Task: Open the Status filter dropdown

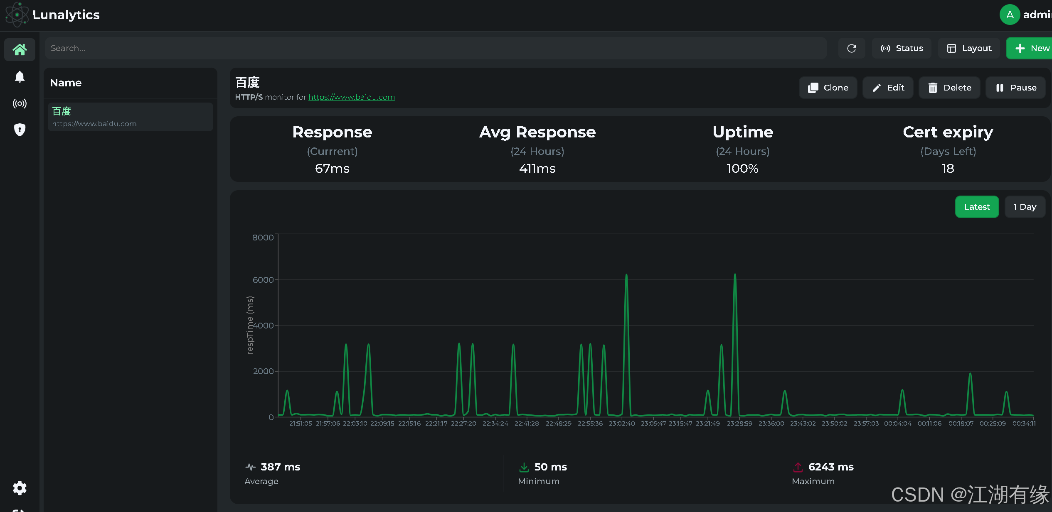Action: [902, 49]
